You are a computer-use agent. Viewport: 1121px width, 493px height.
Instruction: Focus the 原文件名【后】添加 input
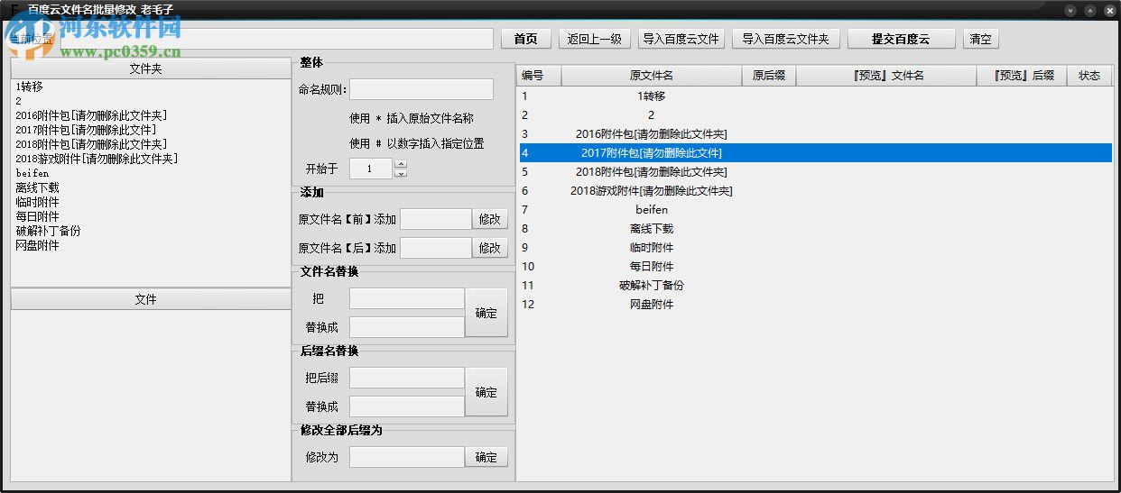436,248
